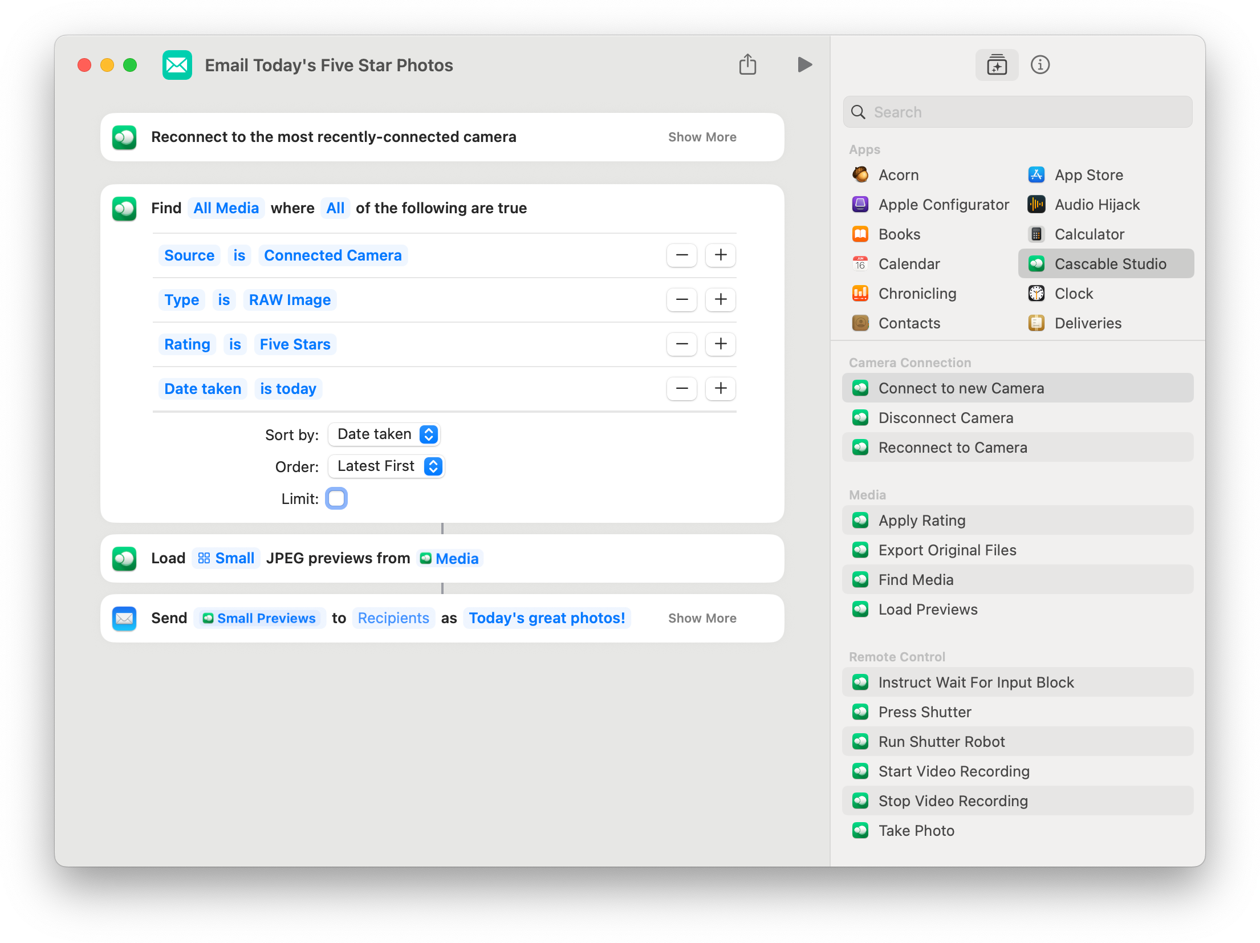Change the Rating filter field
Screen dimensions: 1260x943
[187, 344]
